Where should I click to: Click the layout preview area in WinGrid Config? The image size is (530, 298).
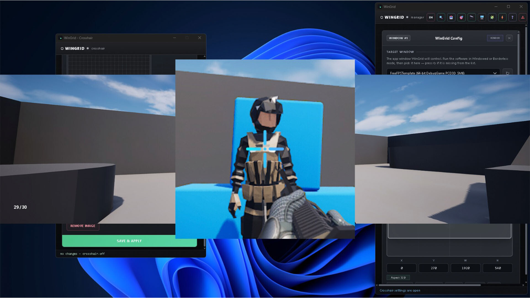click(x=449, y=240)
